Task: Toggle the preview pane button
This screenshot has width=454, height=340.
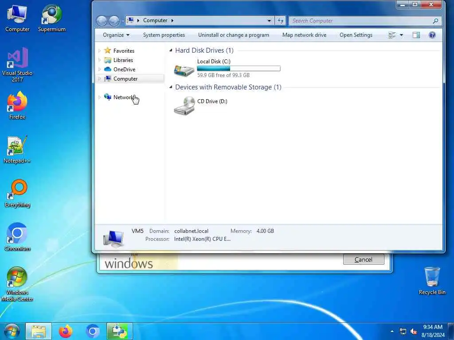Action: point(416,35)
